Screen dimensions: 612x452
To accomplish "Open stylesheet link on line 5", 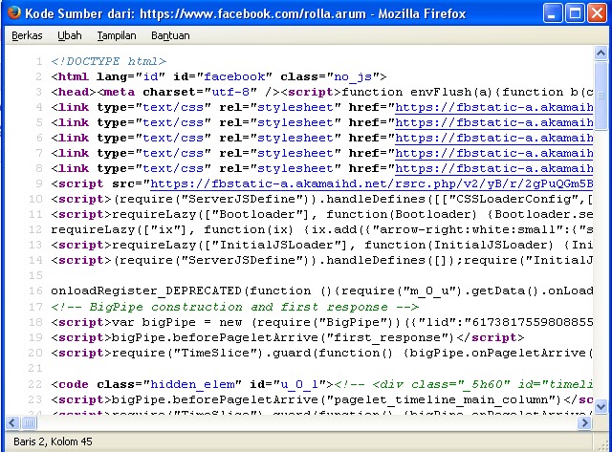I will pyautogui.click(x=493, y=122).
